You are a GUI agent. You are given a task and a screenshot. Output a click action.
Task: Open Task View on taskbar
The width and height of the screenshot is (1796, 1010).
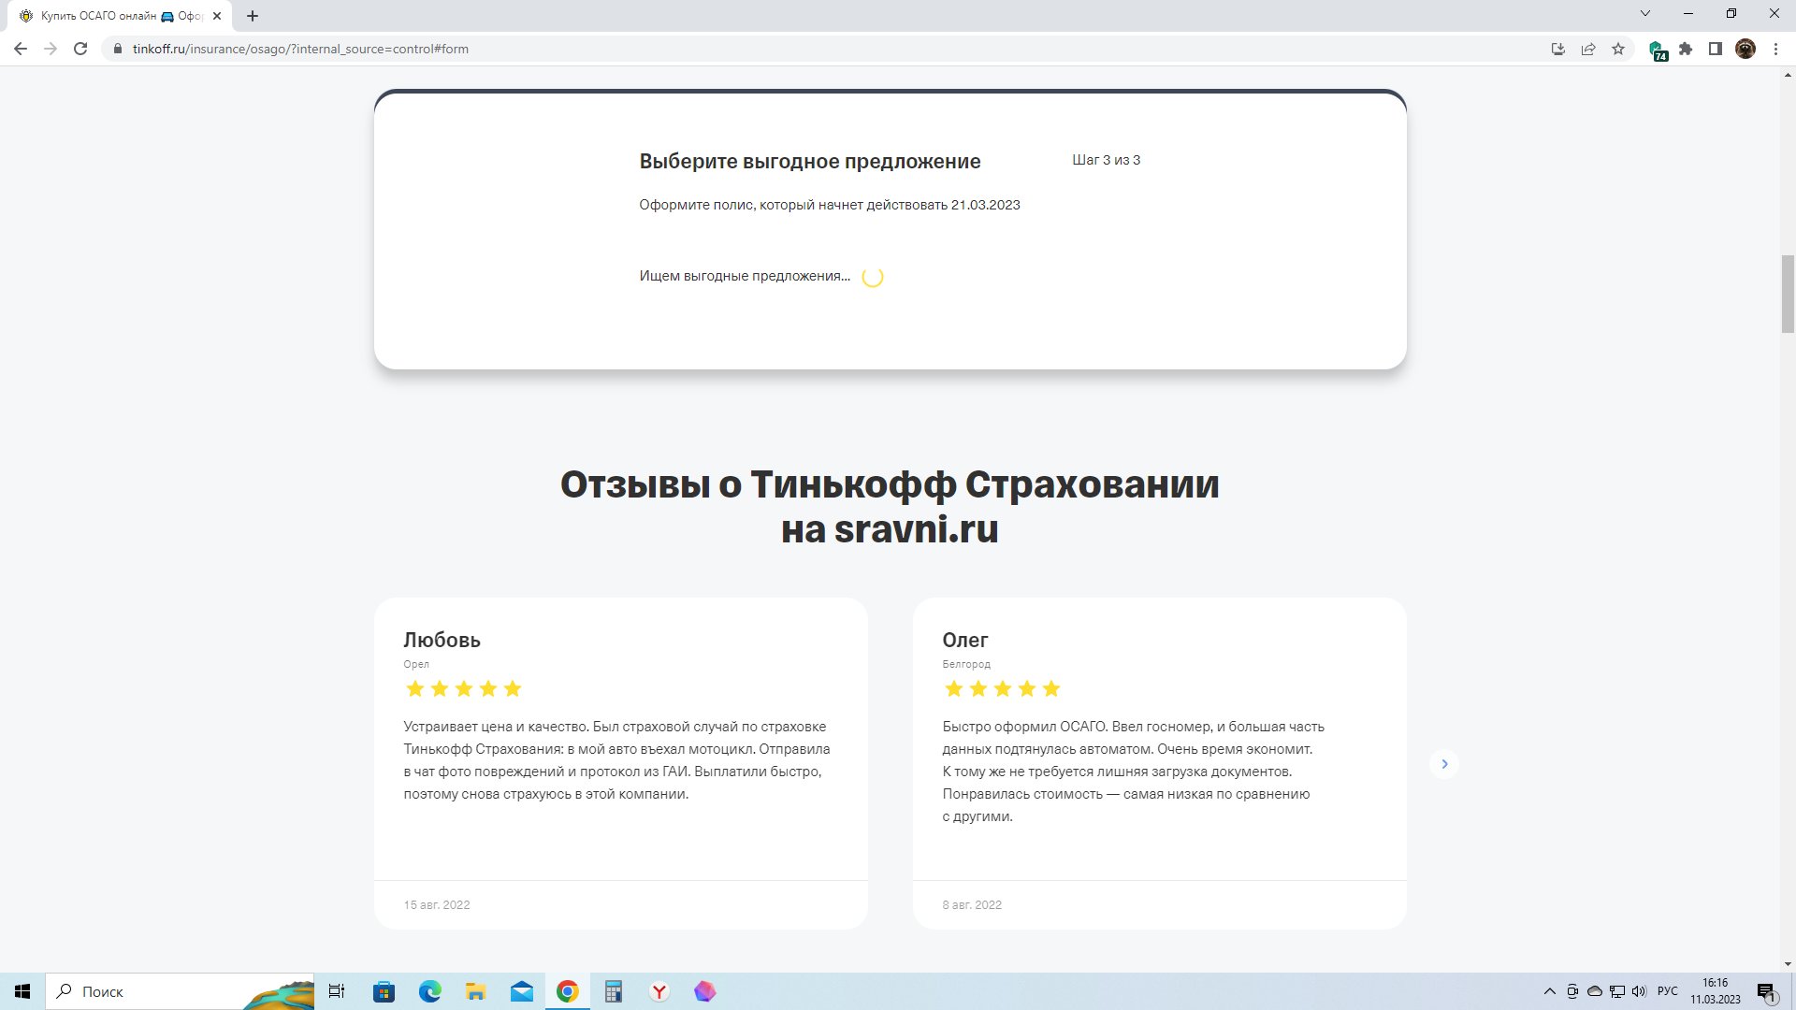pyautogui.click(x=337, y=991)
